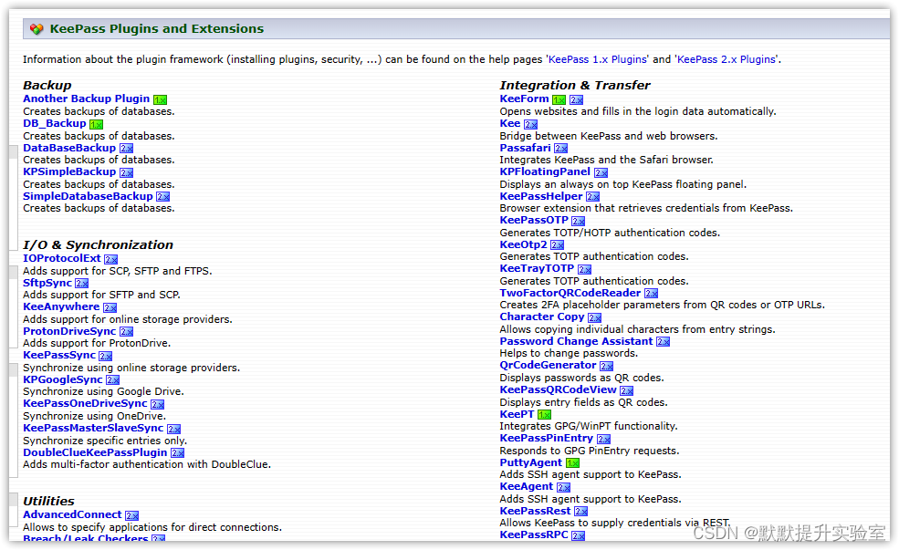This screenshot has width=899, height=550.
Task: Click the 2.x badge beside KeePassOneDriveSync
Action: 157,404
